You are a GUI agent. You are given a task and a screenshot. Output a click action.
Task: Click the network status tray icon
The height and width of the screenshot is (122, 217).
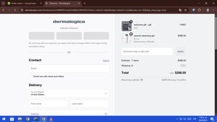pyautogui.click(x=181, y=119)
